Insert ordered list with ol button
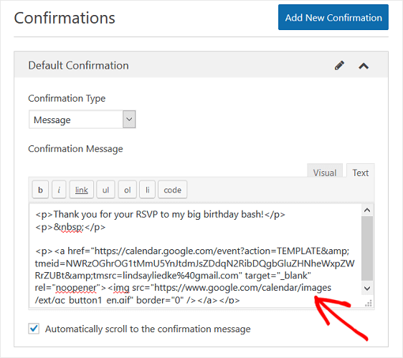The width and height of the screenshot is (403, 358). tap(127, 190)
